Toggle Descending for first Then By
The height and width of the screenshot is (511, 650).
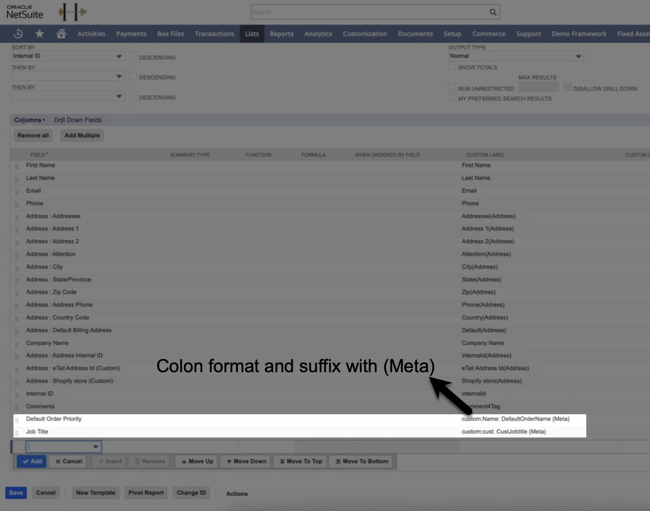pos(133,76)
